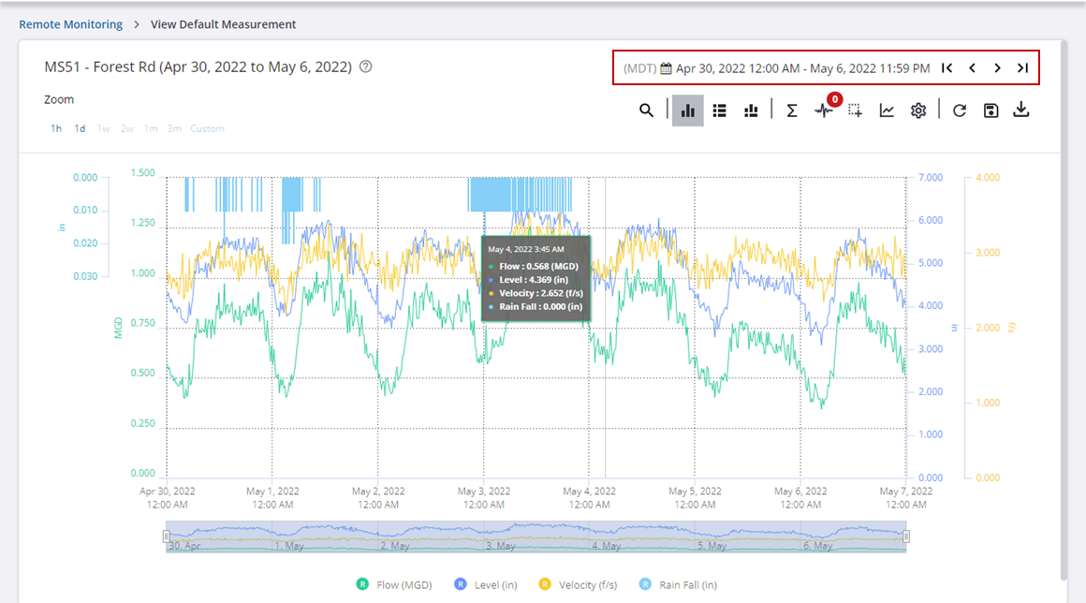Download the chart data
Screen dimensions: 1086x603
pyautogui.click(x=1021, y=110)
